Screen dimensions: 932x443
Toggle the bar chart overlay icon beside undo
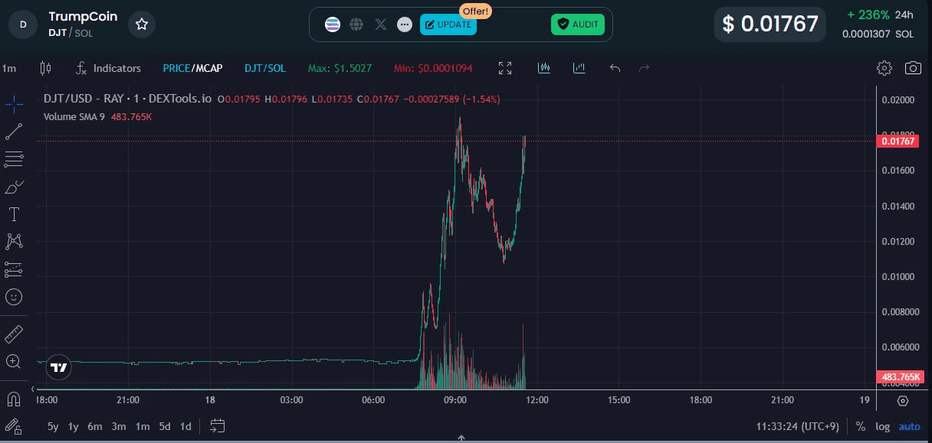[579, 68]
